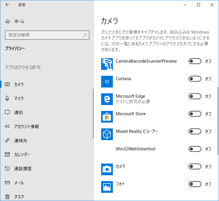Screen dimensions: 219x201
Task: Click the Microsoft Store bag icon
Action: point(107,117)
